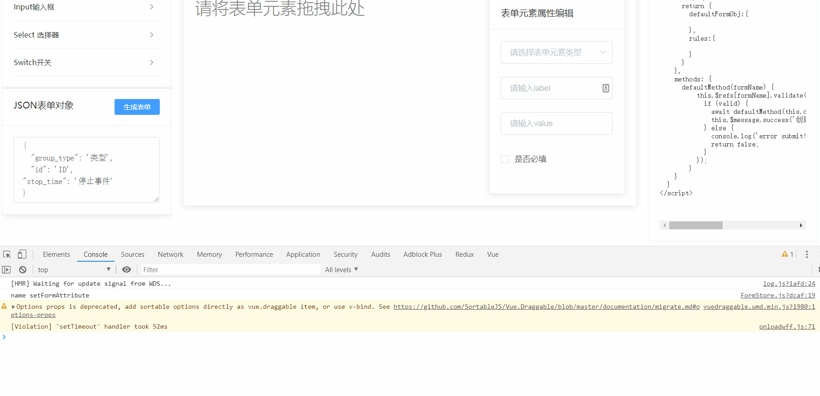Open the Audits tab

pos(381,255)
